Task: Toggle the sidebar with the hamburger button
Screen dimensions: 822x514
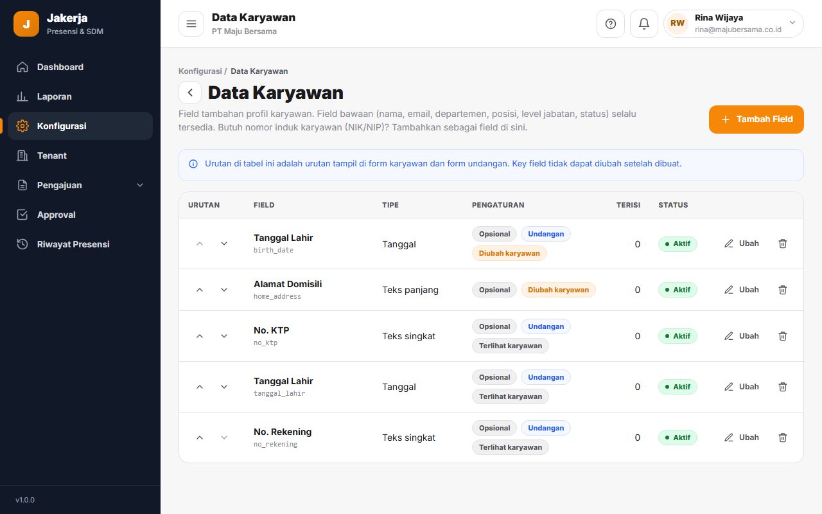Action: pyautogui.click(x=191, y=24)
